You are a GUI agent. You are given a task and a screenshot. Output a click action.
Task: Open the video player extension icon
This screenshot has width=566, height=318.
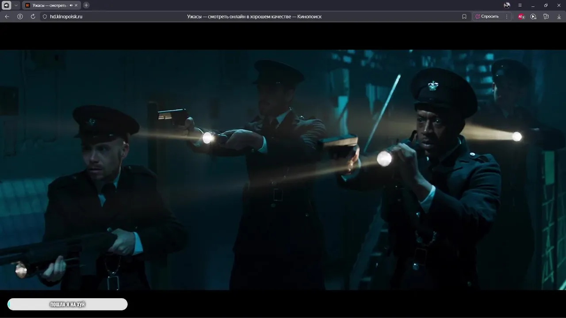[x=533, y=16]
